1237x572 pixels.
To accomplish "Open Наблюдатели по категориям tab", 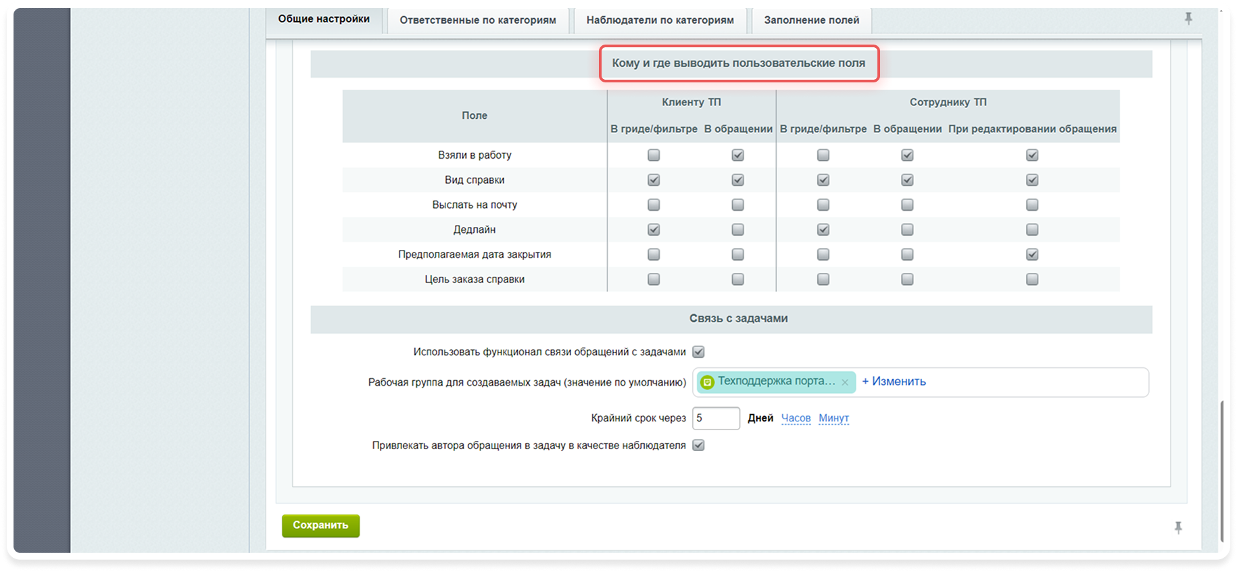I will (x=660, y=20).
